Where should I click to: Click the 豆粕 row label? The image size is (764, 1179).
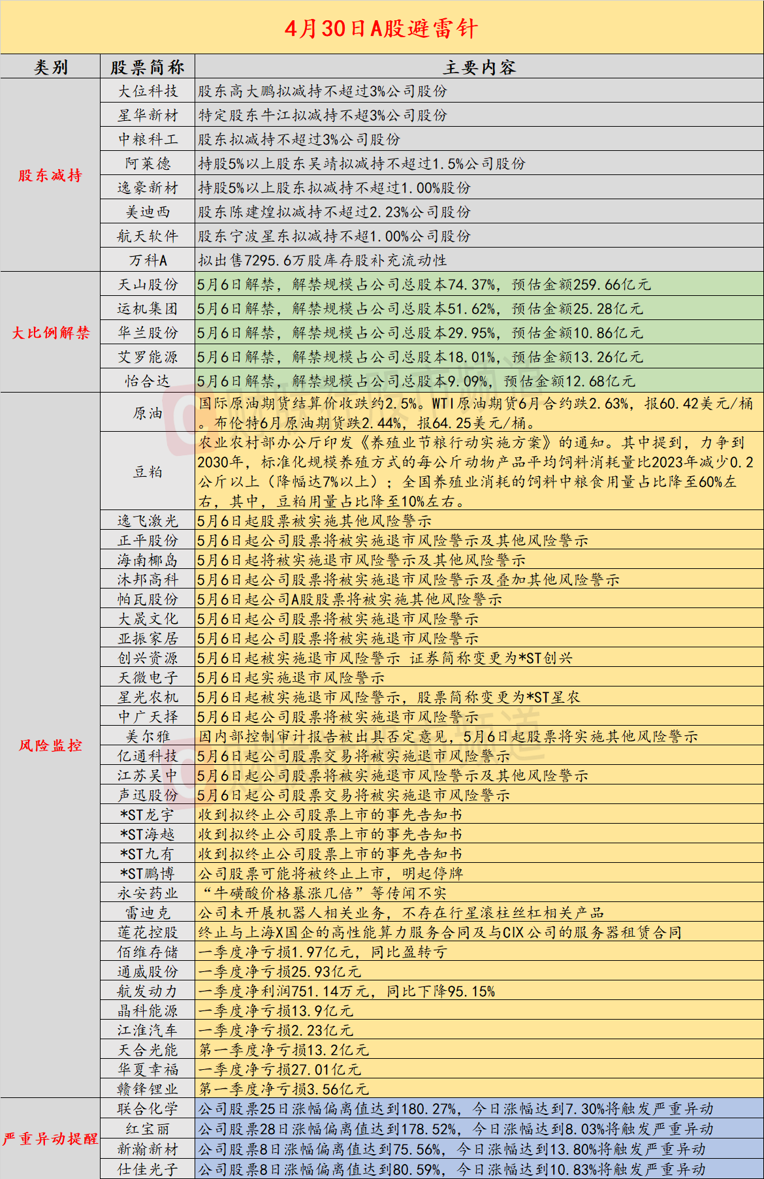point(148,472)
